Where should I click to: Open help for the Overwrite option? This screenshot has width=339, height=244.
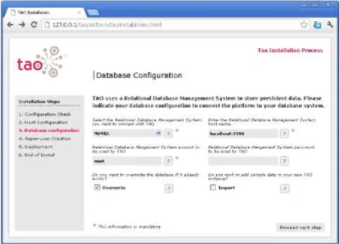click(x=169, y=188)
